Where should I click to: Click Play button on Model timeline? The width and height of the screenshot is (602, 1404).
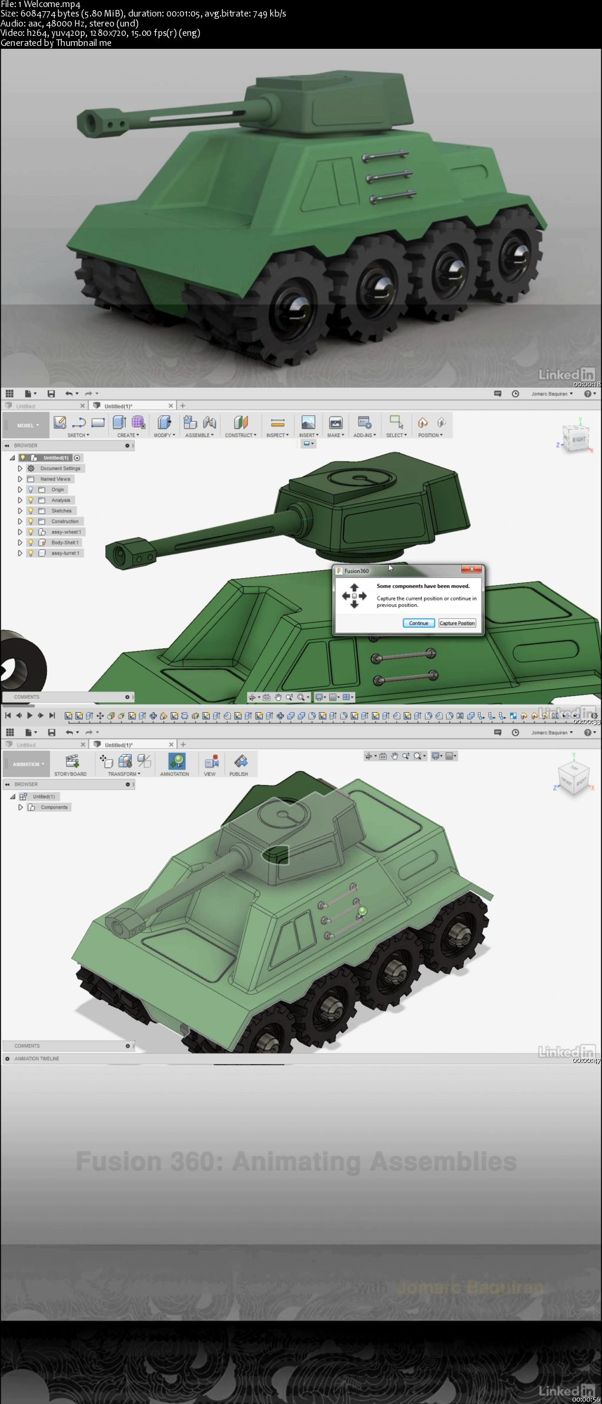(29, 715)
